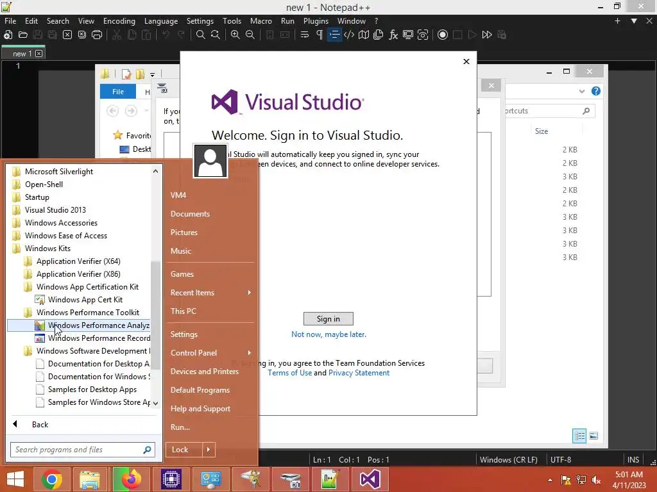Open the Function List fx icon
This screenshot has width=657, height=492.
coord(393,35)
